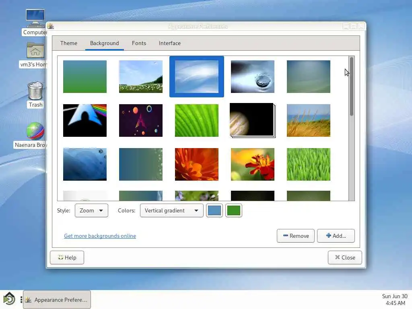Switch to the Theme tab
Image resolution: width=412 pixels, height=309 pixels.
(x=68, y=43)
